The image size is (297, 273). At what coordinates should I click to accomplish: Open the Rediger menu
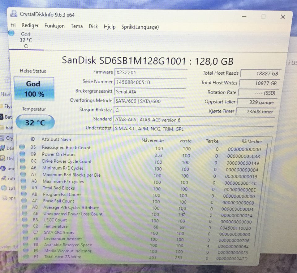(30, 25)
